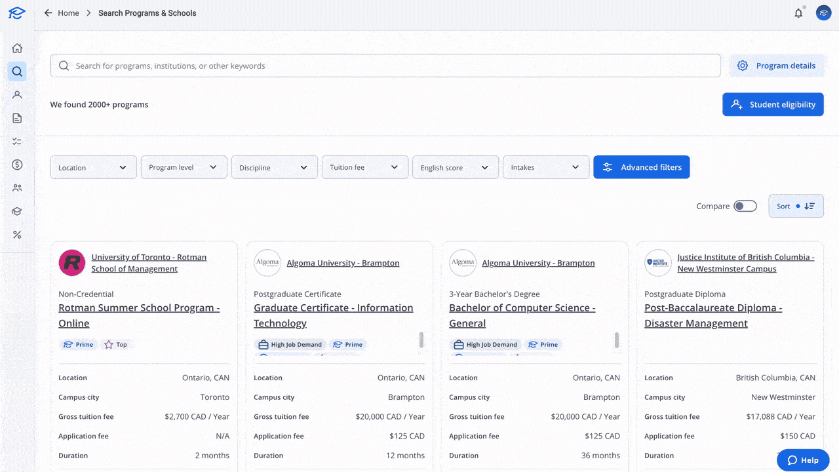Screen dimensions: 839x472
Task: Open the Location filter dropdown
Action: point(93,167)
